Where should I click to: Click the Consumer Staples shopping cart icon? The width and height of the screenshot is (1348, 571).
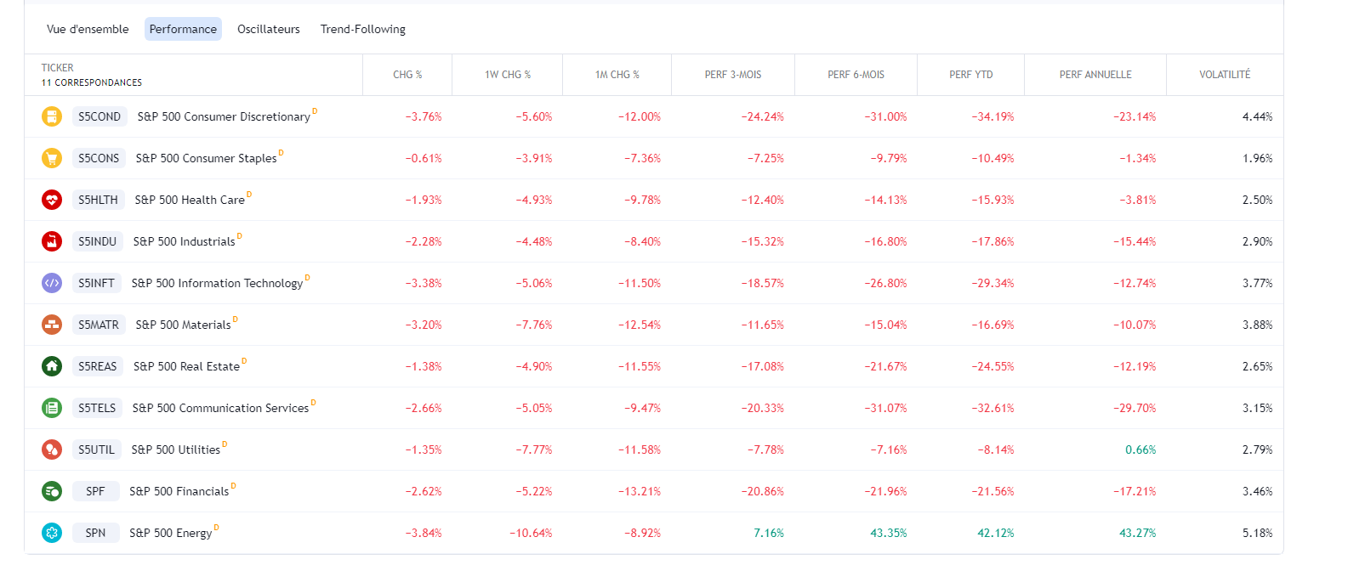point(52,158)
